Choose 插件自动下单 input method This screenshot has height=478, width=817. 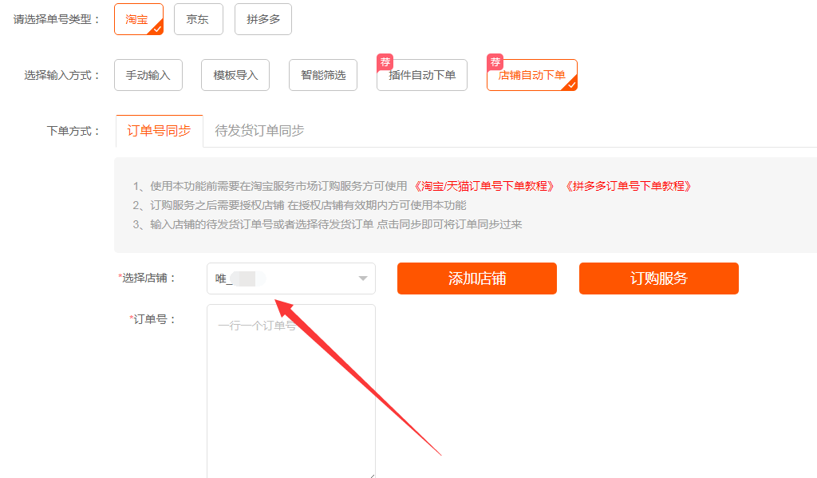tap(422, 75)
